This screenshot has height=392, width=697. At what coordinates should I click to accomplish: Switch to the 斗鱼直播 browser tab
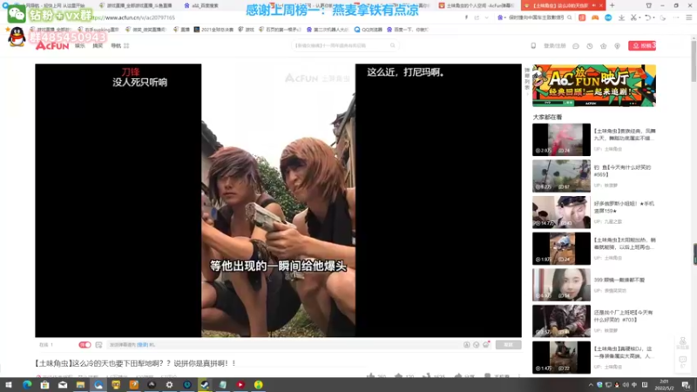(136, 5)
